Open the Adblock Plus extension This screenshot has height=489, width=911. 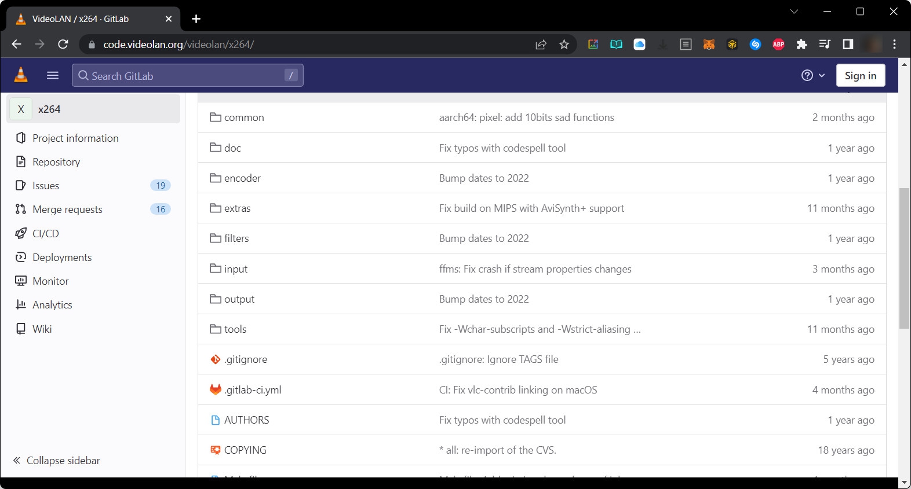coord(778,45)
